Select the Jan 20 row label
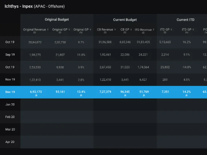 (10, 105)
